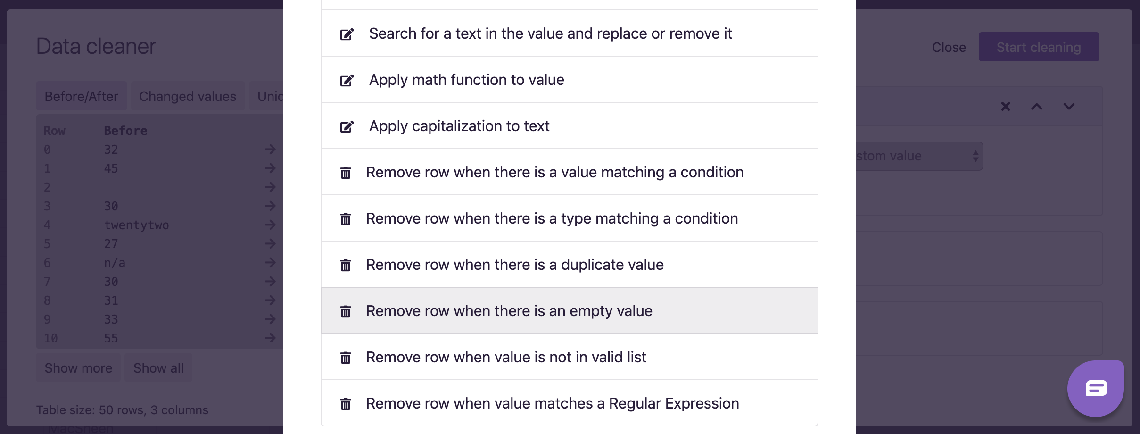Click the Show more button
This screenshot has width=1140, height=434.
78,368
